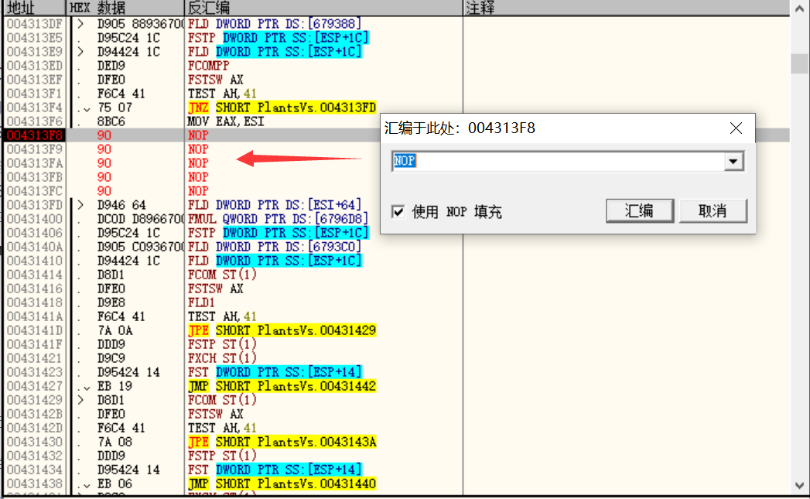Click the NOP instruction input field
The width and height of the screenshot is (810, 499).
(x=559, y=162)
